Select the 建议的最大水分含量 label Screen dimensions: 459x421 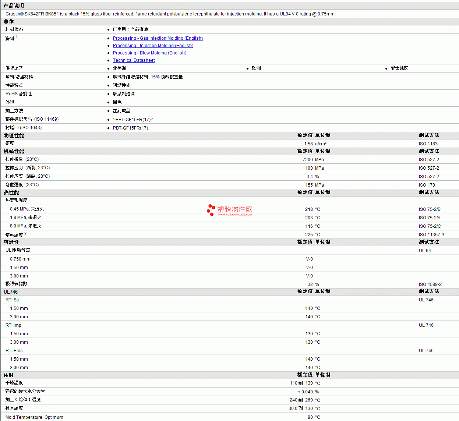pyautogui.click(x=25, y=391)
